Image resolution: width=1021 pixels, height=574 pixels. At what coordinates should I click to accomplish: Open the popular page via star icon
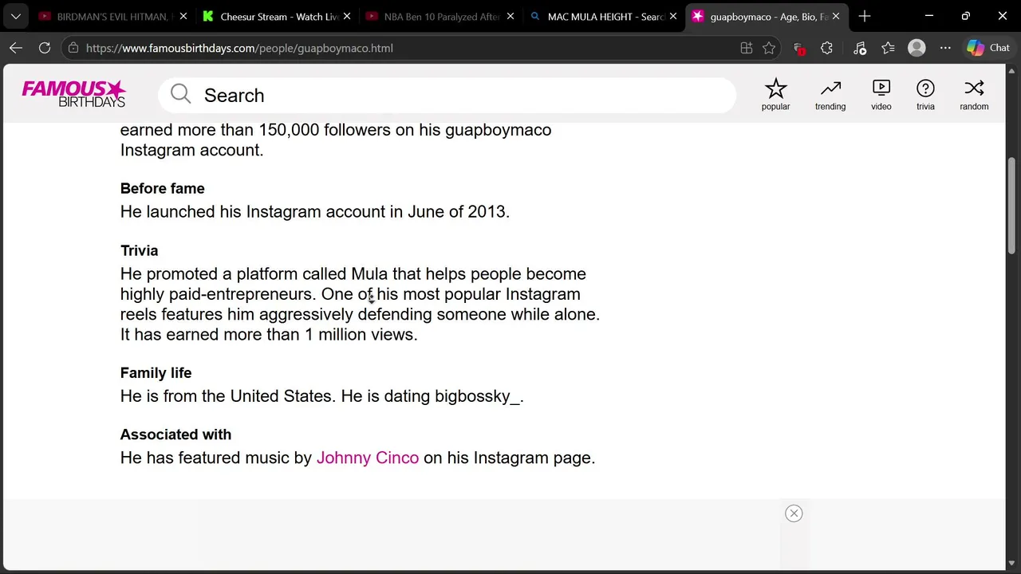click(775, 94)
